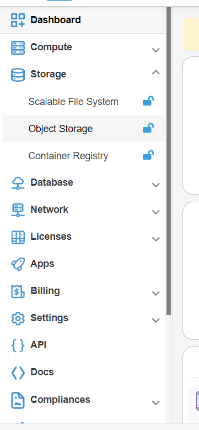Open Container Registry page
The width and height of the screenshot is (199, 430).
click(x=68, y=156)
